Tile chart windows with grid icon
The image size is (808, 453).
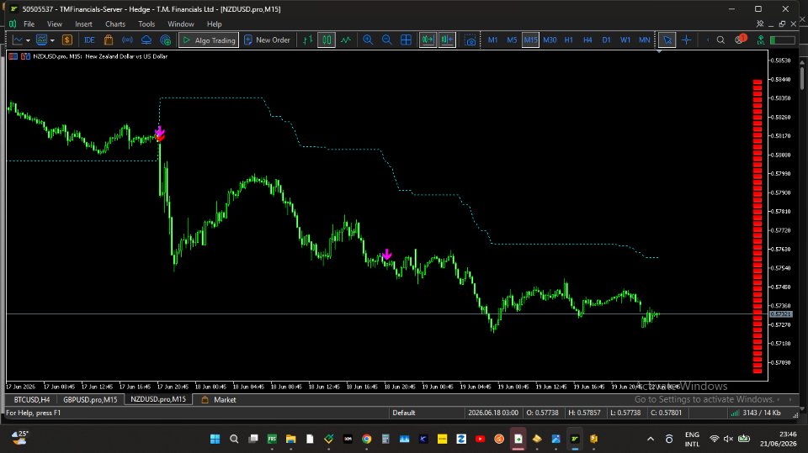(x=406, y=40)
